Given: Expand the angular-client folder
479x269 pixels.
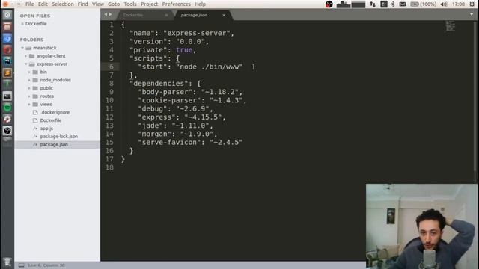Looking at the screenshot, I should 26,56.
